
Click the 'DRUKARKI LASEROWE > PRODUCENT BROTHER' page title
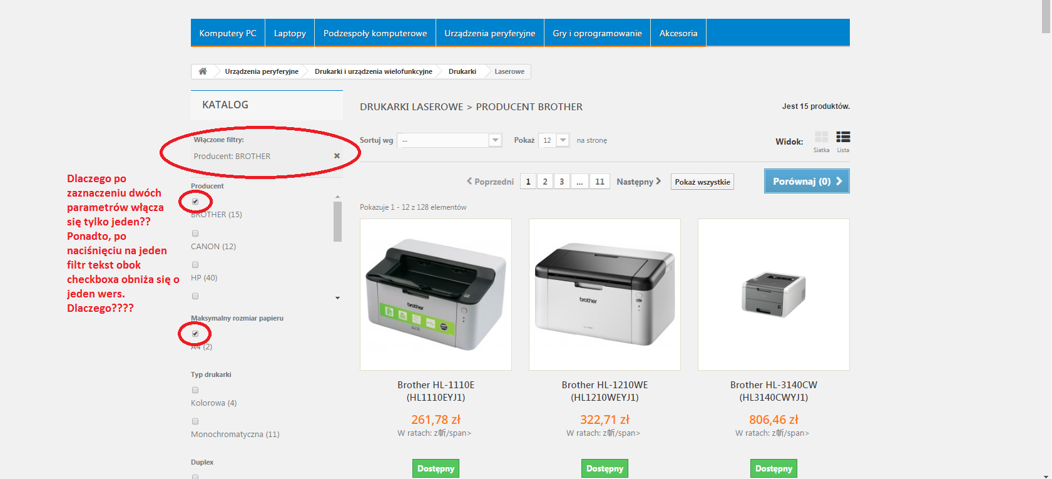pyautogui.click(x=471, y=107)
